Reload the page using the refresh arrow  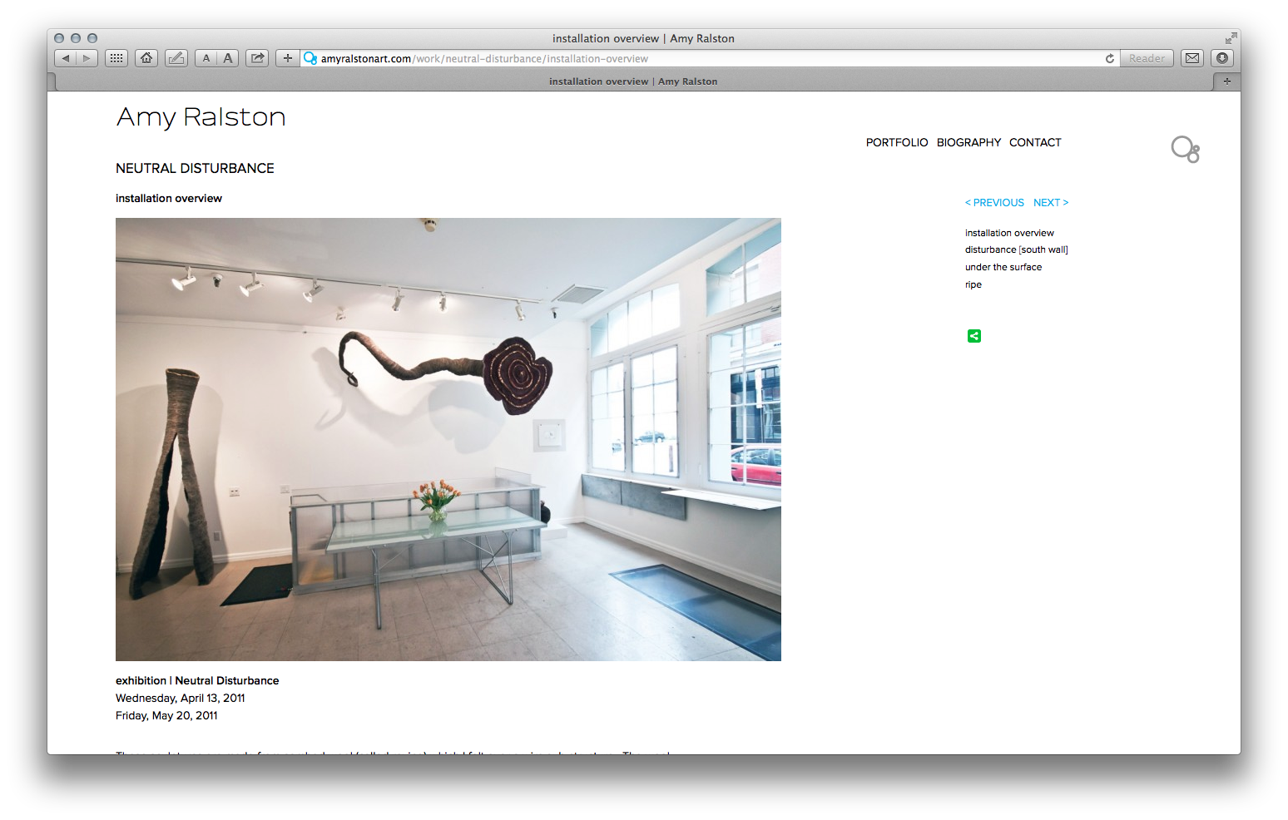[1109, 58]
